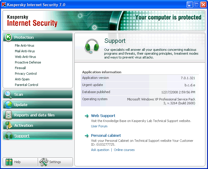This screenshot has width=208, height=169.
Task: Click the Database published label
Action: click(x=96, y=92)
